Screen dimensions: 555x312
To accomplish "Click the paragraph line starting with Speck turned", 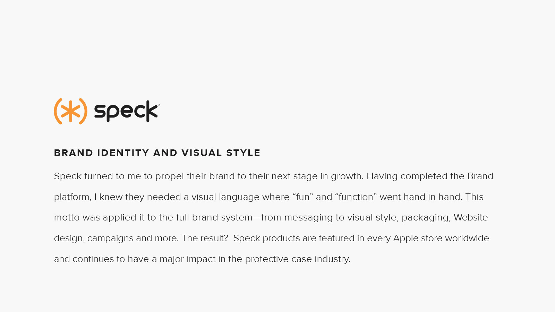I will [x=274, y=176].
